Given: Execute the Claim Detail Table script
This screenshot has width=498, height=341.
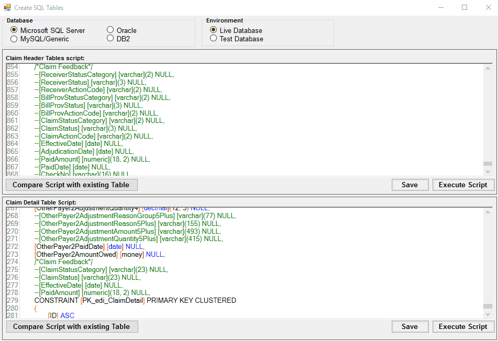Looking at the screenshot, I should coord(463,326).
